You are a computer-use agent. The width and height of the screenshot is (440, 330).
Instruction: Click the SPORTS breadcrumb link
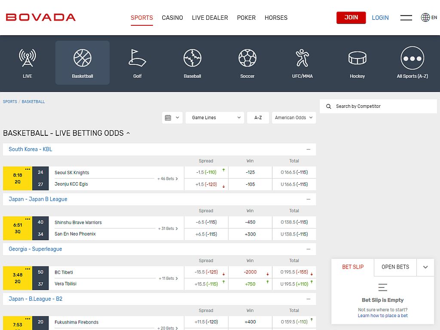point(10,101)
